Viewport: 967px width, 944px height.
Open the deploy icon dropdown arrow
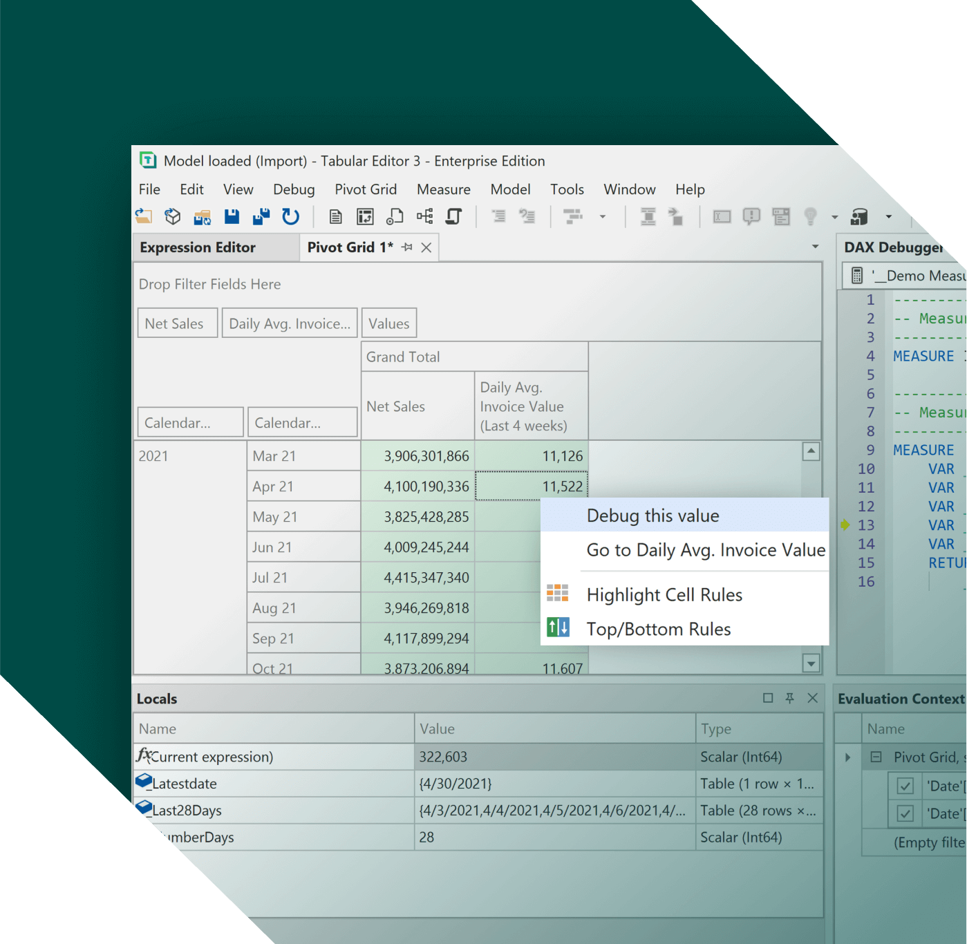click(x=889, y=217)
